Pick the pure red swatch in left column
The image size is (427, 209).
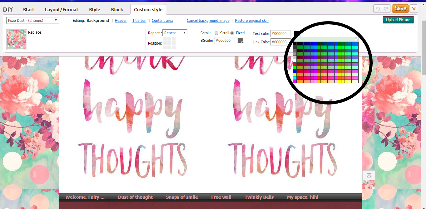point(295,64)
